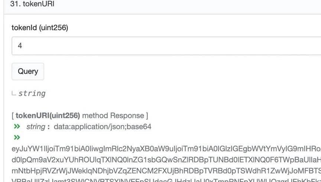Click the italic string return type
The image size is (321, 182).
point(32,93)
